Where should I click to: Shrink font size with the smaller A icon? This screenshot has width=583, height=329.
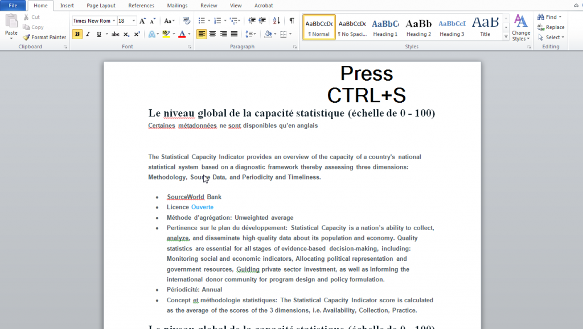point(153,21)
